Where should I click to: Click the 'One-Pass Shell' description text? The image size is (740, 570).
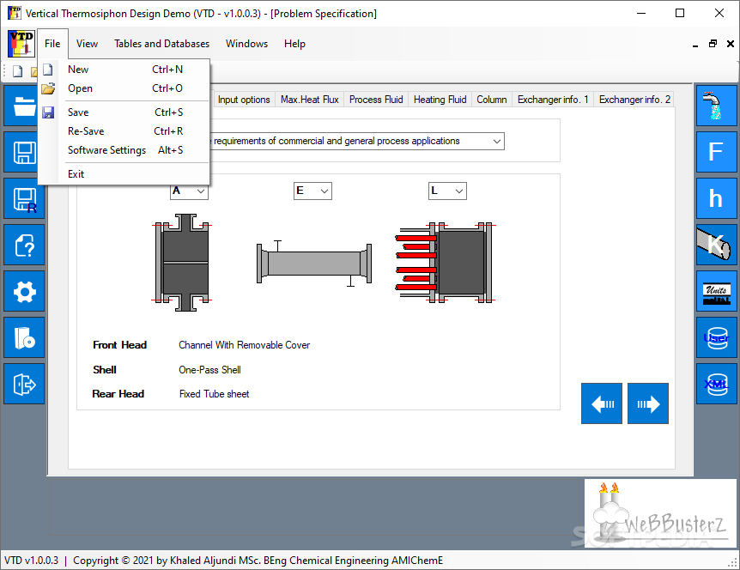point(209,370)
